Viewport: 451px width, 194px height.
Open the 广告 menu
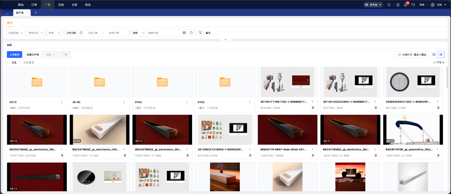coord(47,5)
